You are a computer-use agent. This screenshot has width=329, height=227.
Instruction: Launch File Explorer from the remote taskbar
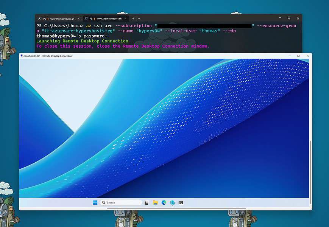click(155, 202)
